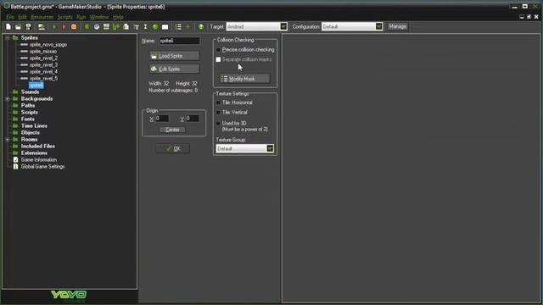Expand the Rooms tree folder
543x305 pixels.
coord(8,139)
